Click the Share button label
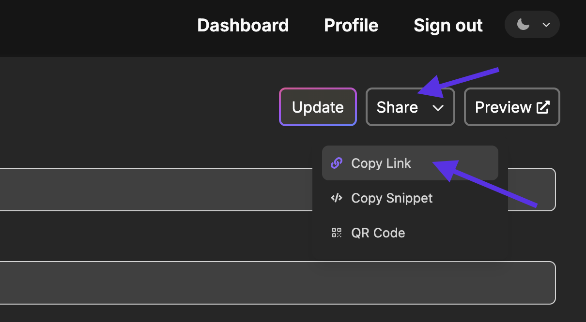 [397, 107]
